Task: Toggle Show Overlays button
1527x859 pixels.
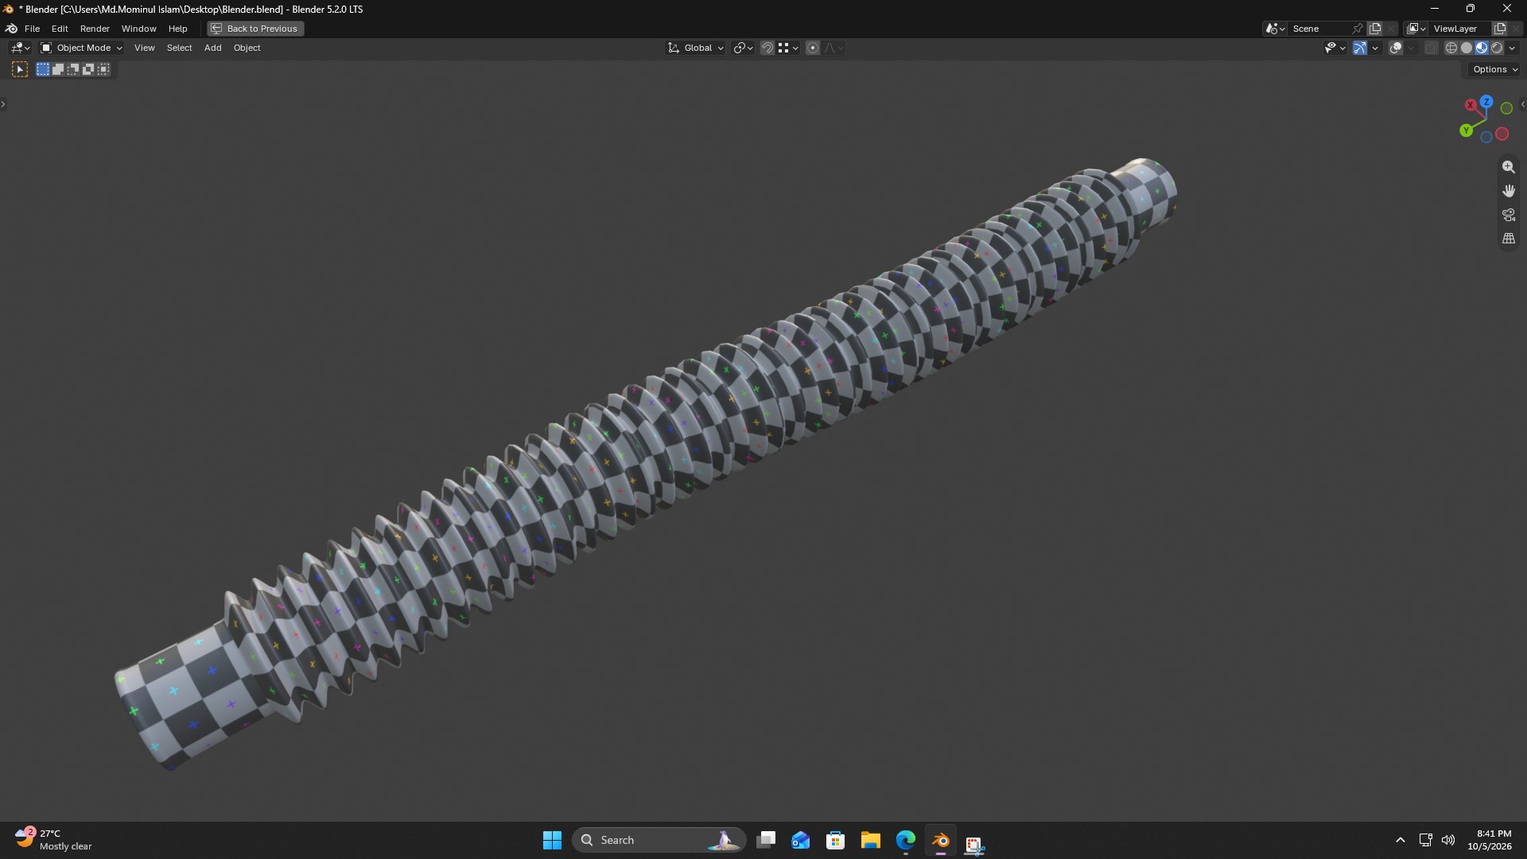Action: 1396,48
